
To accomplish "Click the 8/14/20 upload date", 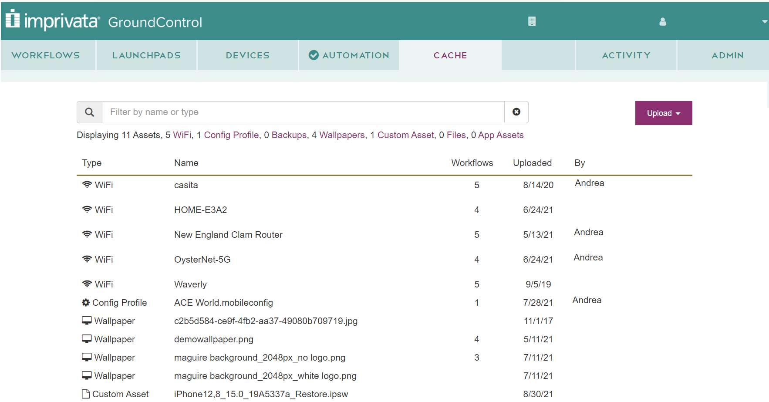I will pos(538,185).
